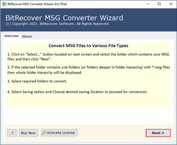Open the About tab

pyautogui.click(x=27, y=36)
